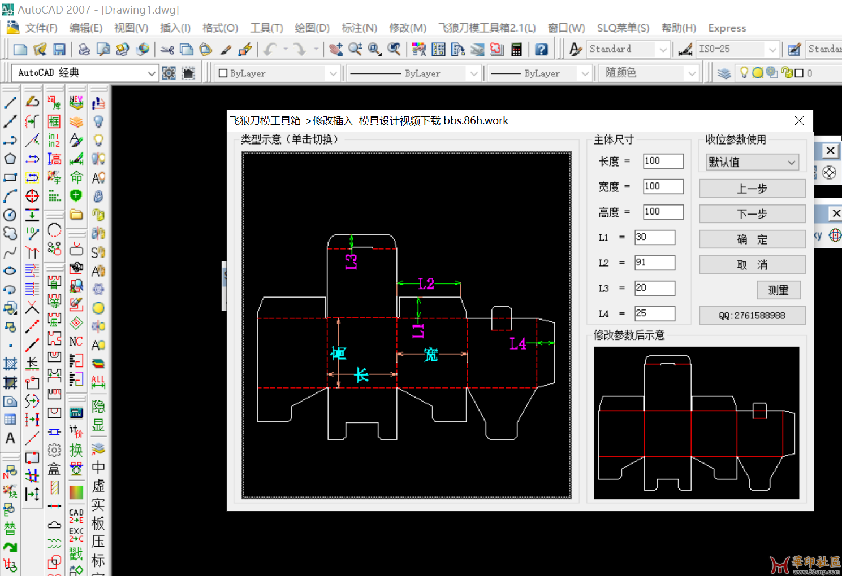Click the 高度 input field
Viewport: 842px width, 576px height.
[663, 212]
